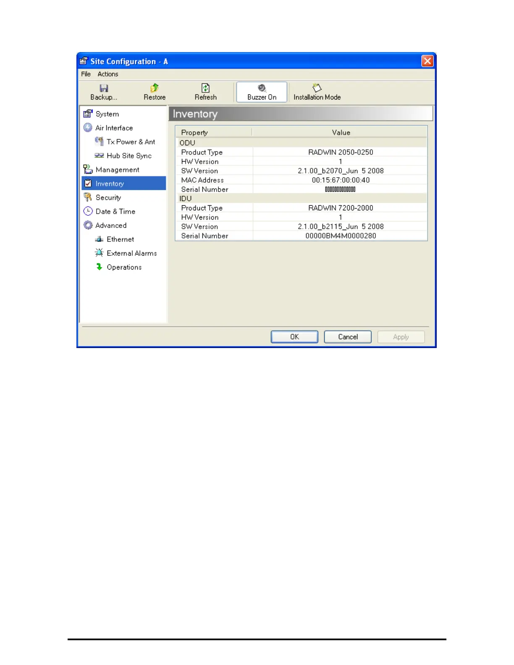
Task: Click the ODU Product Type label
Action: [x=202, y=152]
